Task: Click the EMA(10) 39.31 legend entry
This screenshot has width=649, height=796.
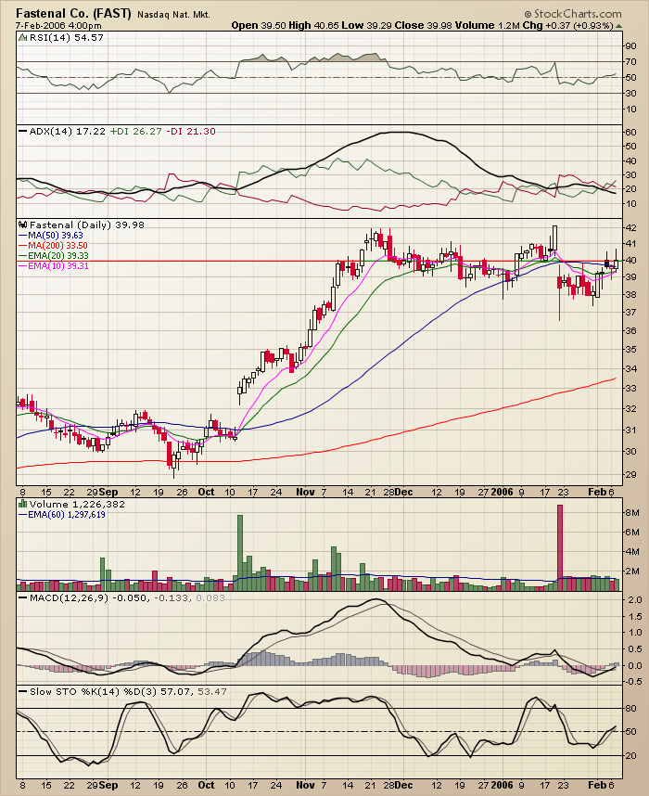Action: 53,265
